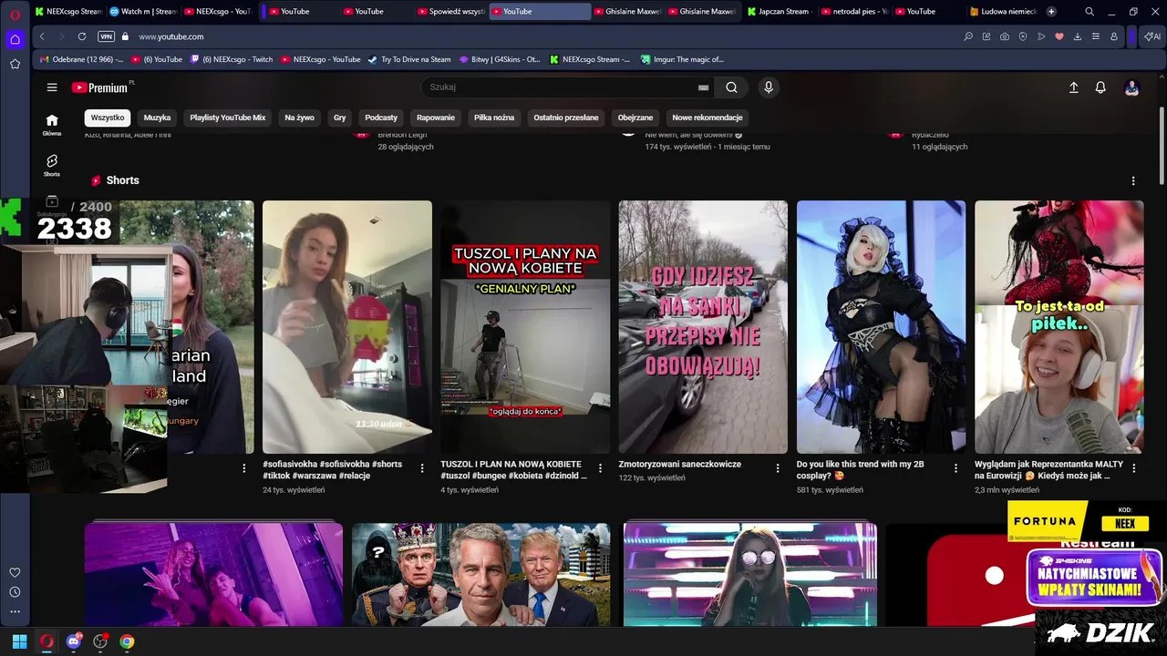This screenshot has width=1167, height=656.
Task: Click the Opera snapshot camera icon
Action: click(x=1004, y=36)
